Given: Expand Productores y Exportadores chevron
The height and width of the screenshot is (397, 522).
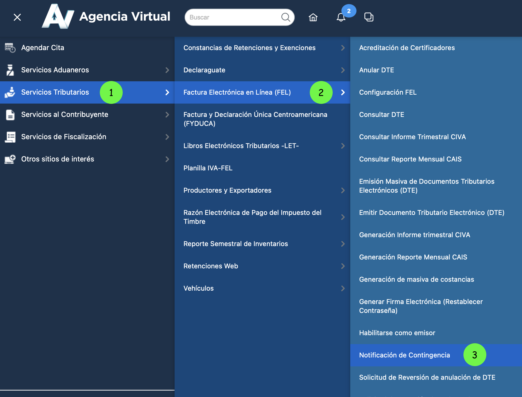Looking at the screenshot, I should pyautogui.click(x=343, y=190).
